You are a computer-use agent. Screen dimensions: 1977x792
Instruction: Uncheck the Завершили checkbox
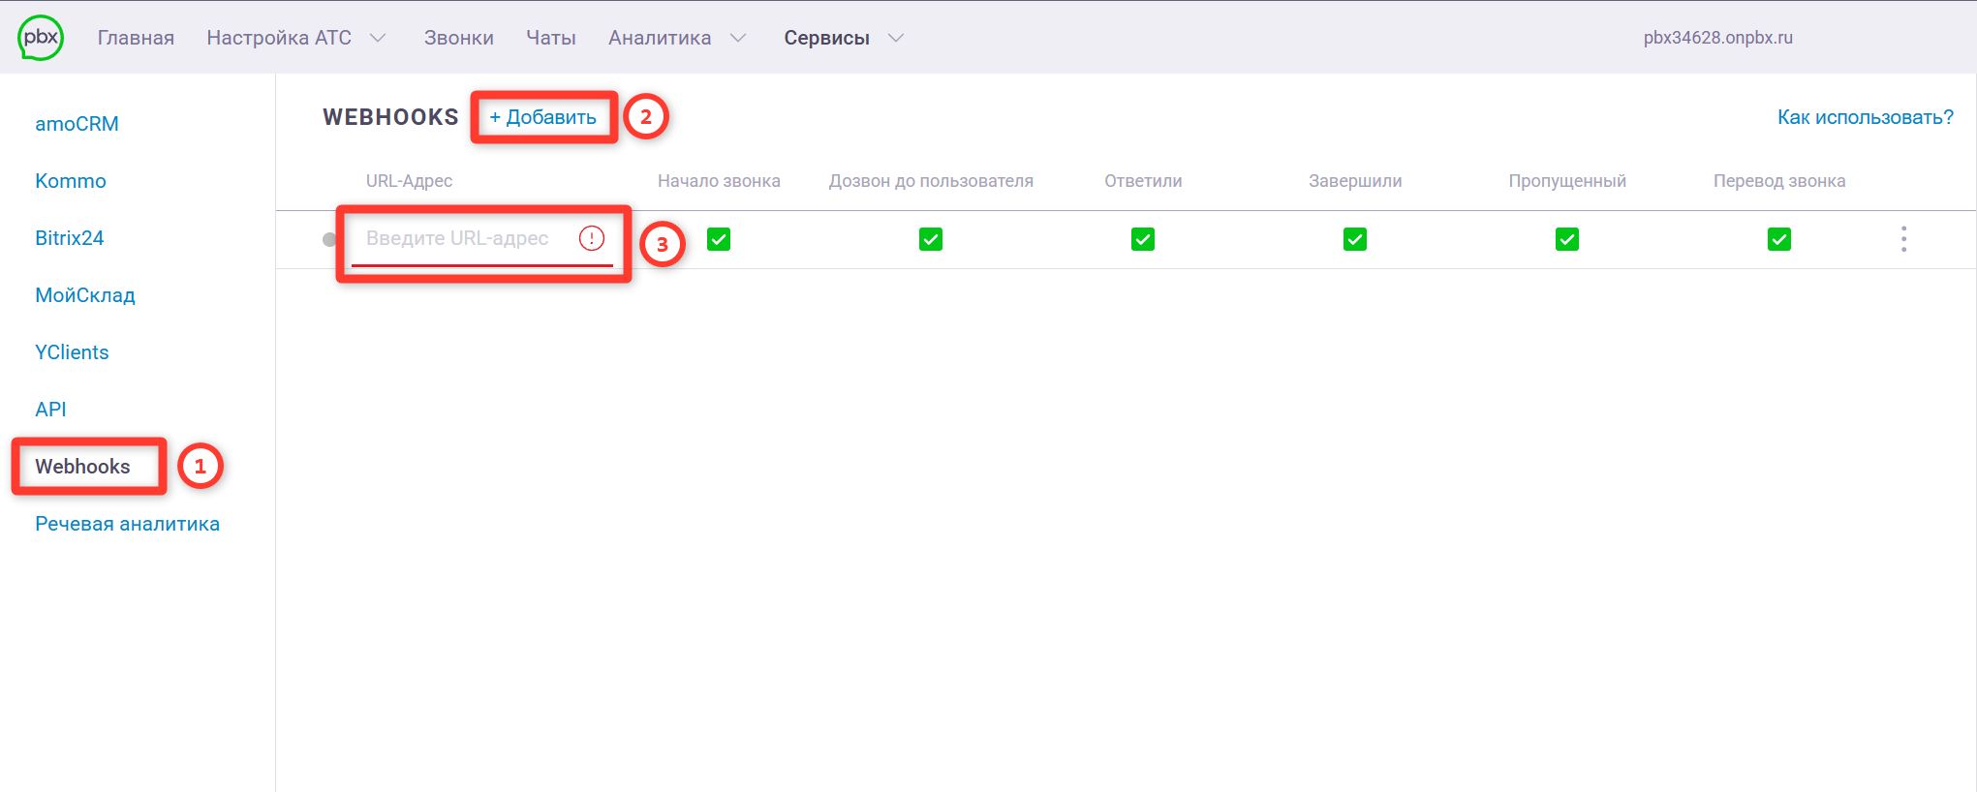coord(1355,239)
